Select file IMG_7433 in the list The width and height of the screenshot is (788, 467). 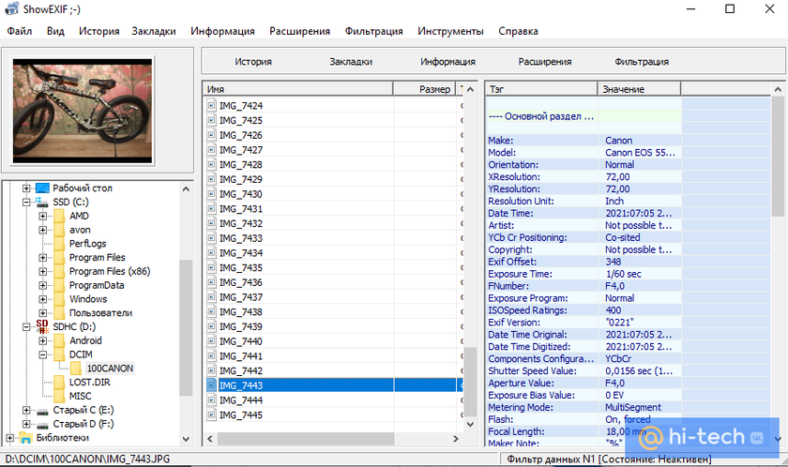click(x=241, y=238)
